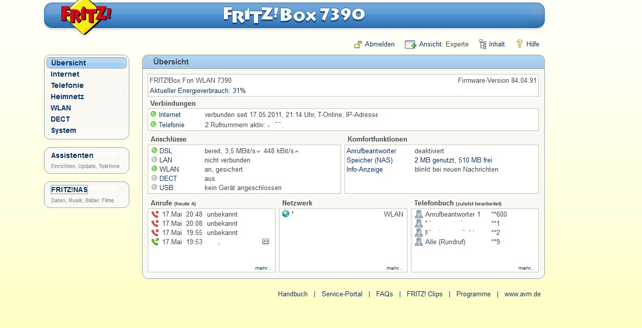Click the green Telefonie status LED

(x=153, y=125)
